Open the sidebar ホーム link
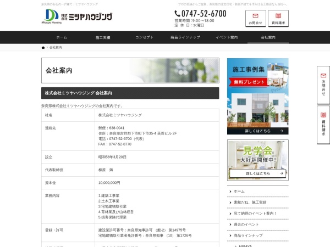 (239, 192)
